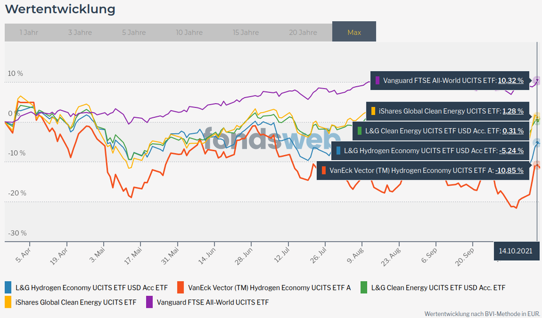Image resolution: width=542 pixels, height=318 pixels.
Task: Click the Vanguard 10,32 % tooltip value
Action: (511, 80)
